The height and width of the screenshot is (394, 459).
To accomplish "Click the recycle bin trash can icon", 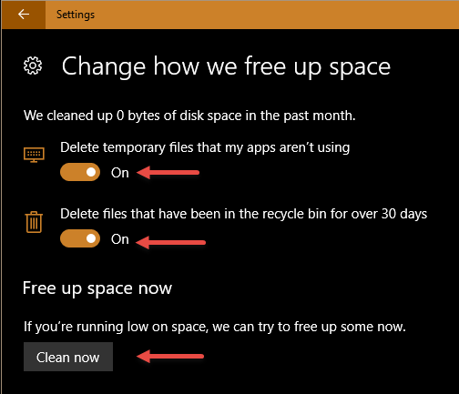I will click(x=34, y=222).
